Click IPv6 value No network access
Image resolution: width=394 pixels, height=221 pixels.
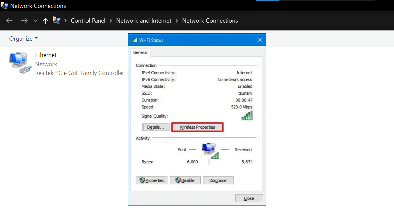tap(235, 80)
